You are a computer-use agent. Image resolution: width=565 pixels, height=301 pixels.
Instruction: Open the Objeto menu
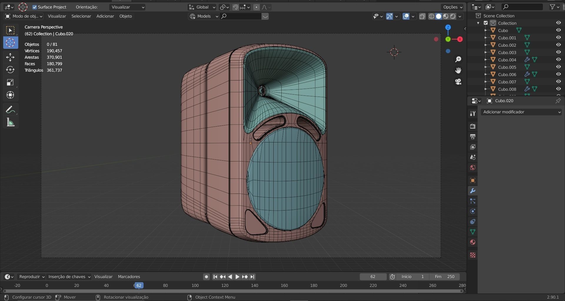point(126,16)
